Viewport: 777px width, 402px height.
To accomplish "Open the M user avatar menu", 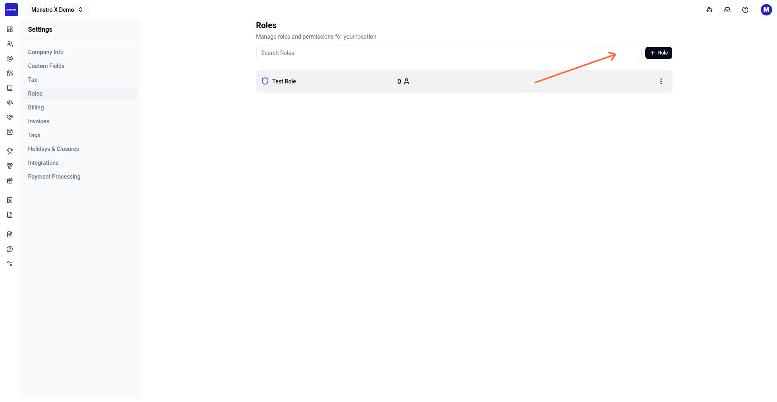I will click(766, 10).
